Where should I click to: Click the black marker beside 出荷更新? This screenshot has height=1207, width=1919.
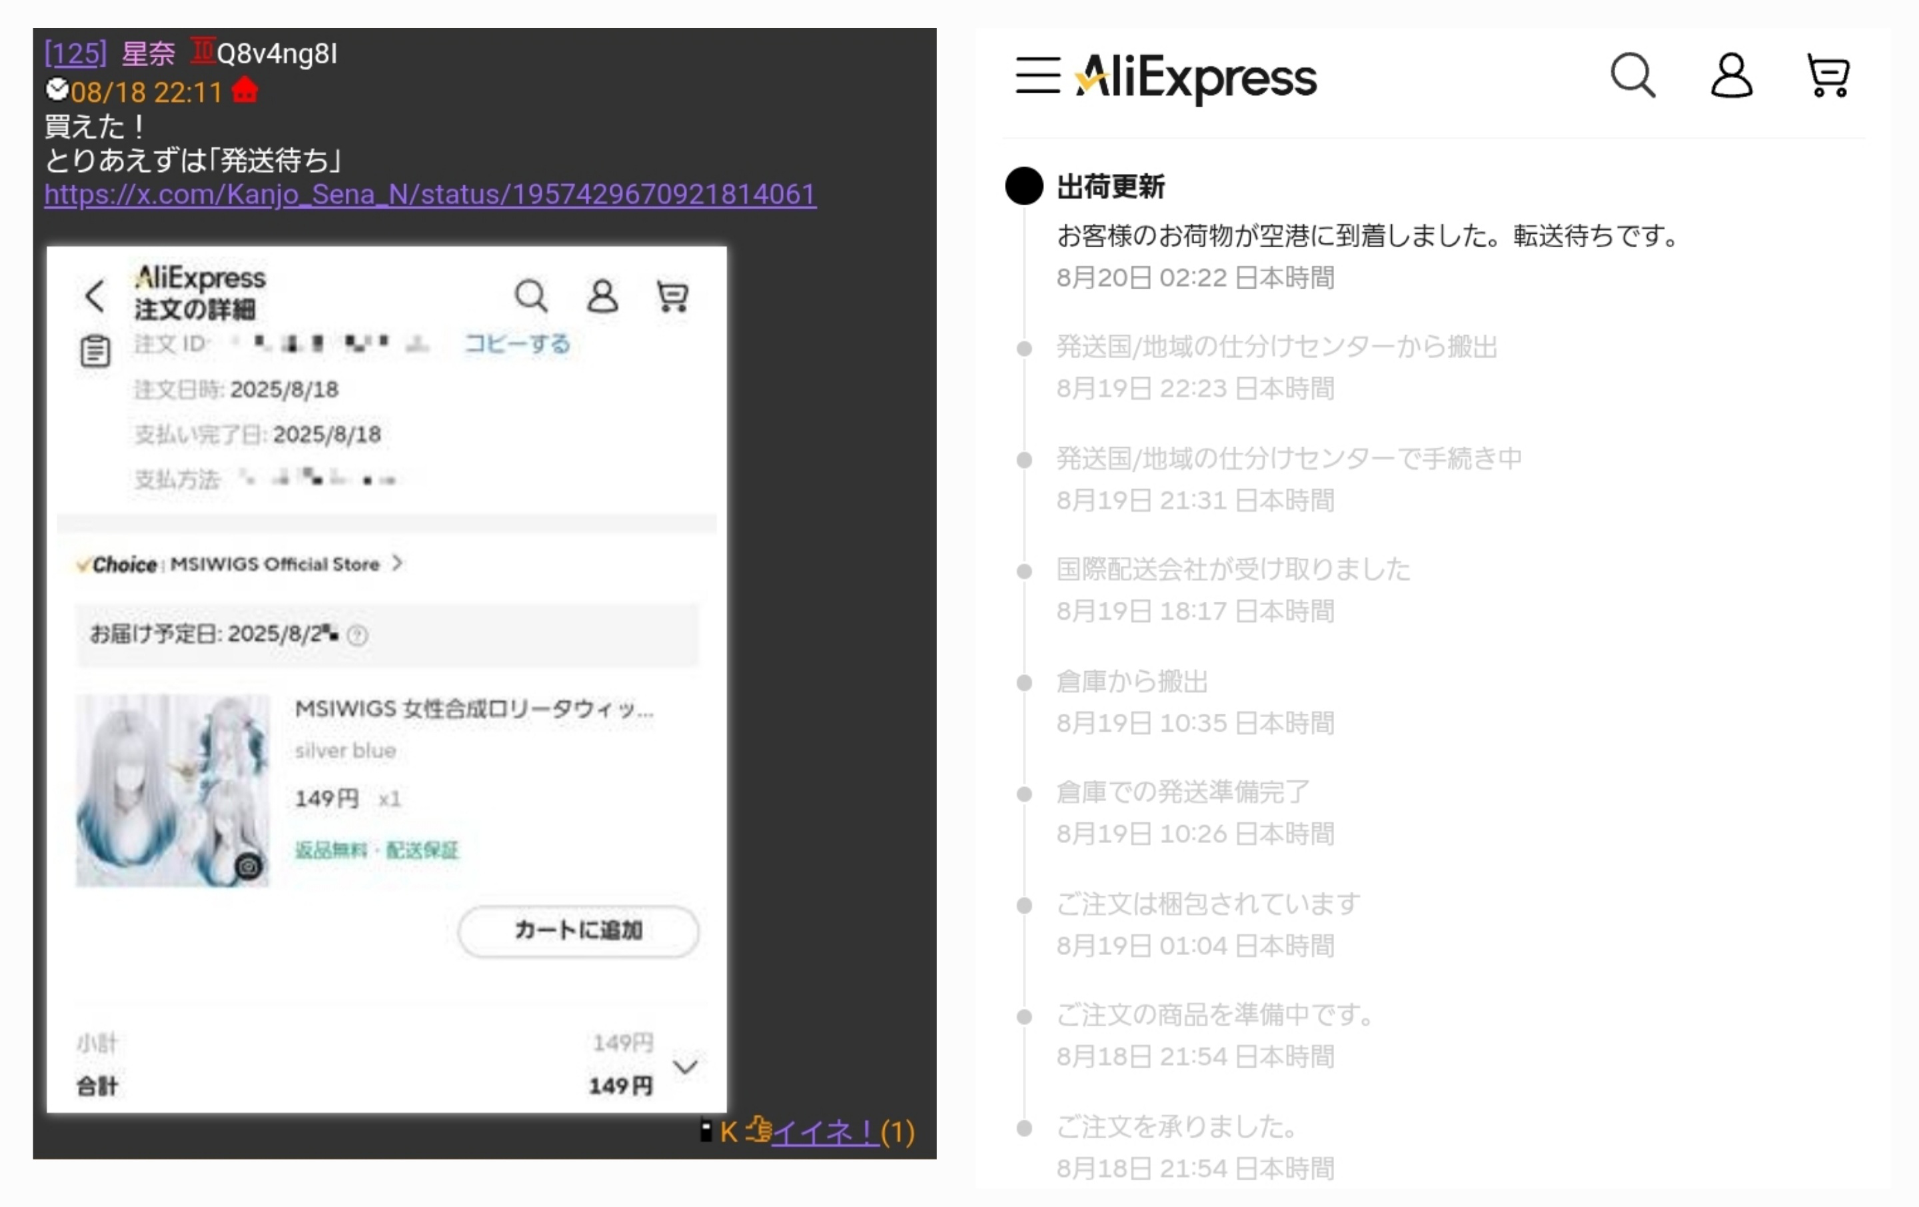tap(1024, 186)
